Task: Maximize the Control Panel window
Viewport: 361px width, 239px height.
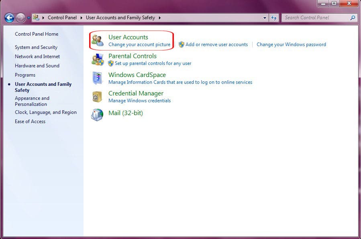Action: 334,4
